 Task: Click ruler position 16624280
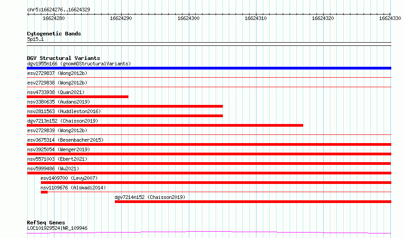coord(54,18)
